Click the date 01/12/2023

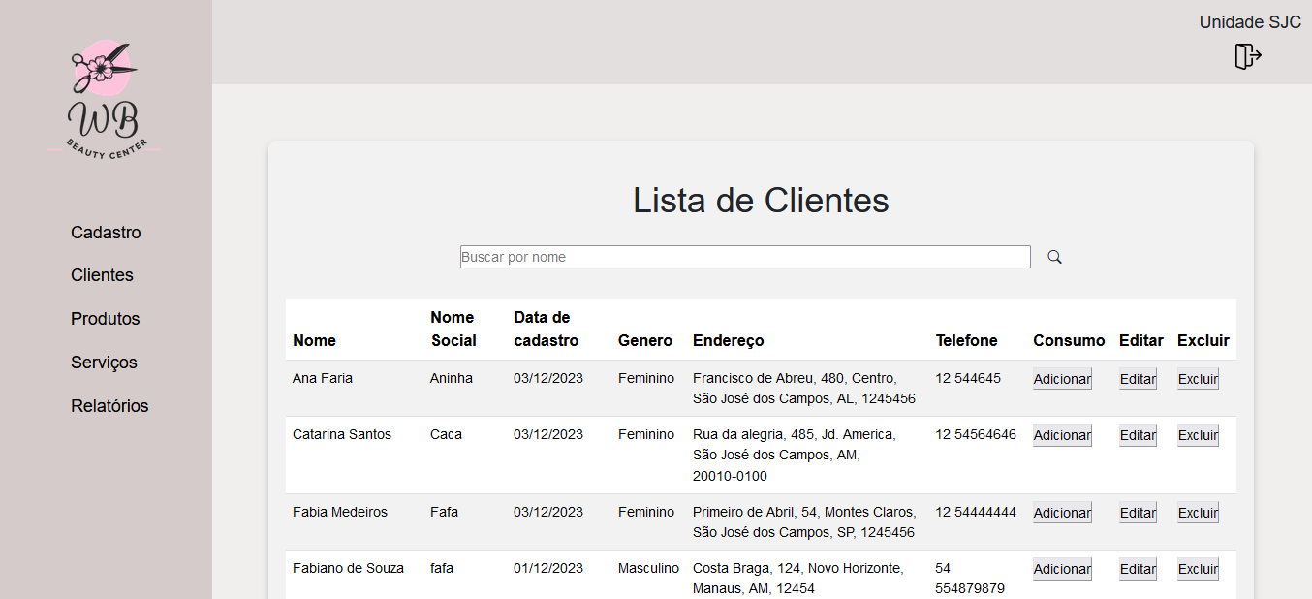pyautogui.click(x=548, y=568)
